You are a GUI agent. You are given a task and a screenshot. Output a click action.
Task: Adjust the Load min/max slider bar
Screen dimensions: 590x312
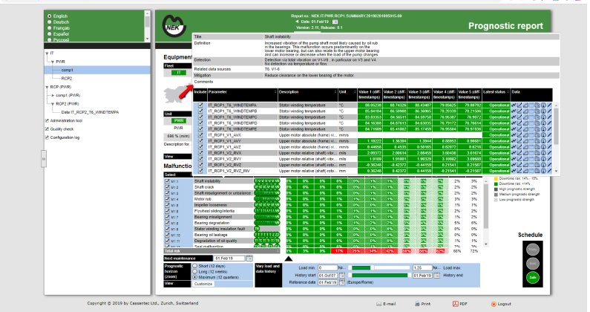click(380, 268)
